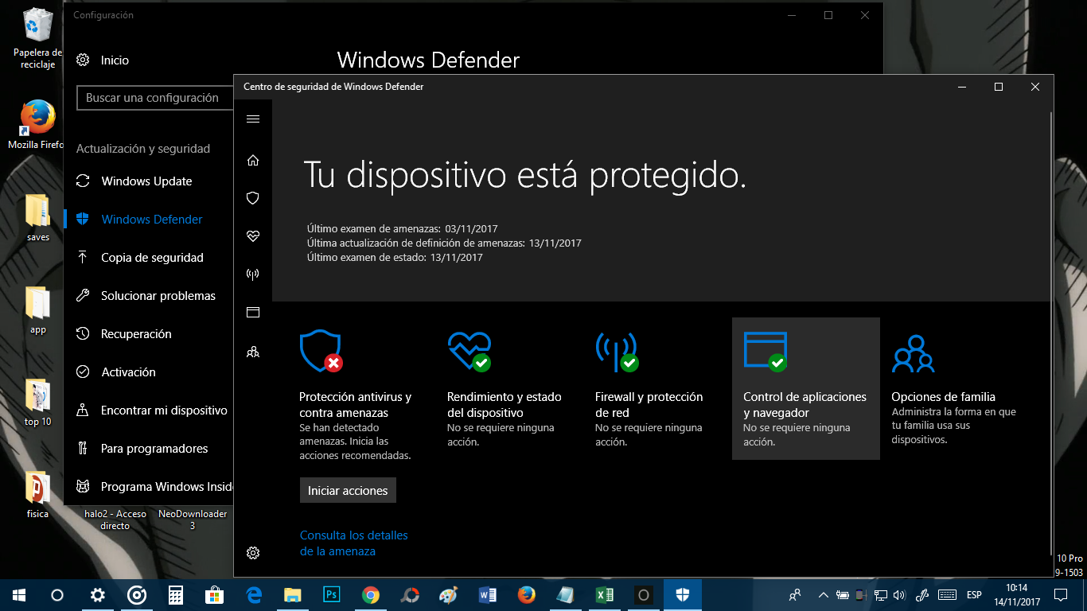The height and width of the screenshot is (611, 1087).
Task: Open Photoshop from the taskbar
Action: pyautogui.click(x=332, y=595)
